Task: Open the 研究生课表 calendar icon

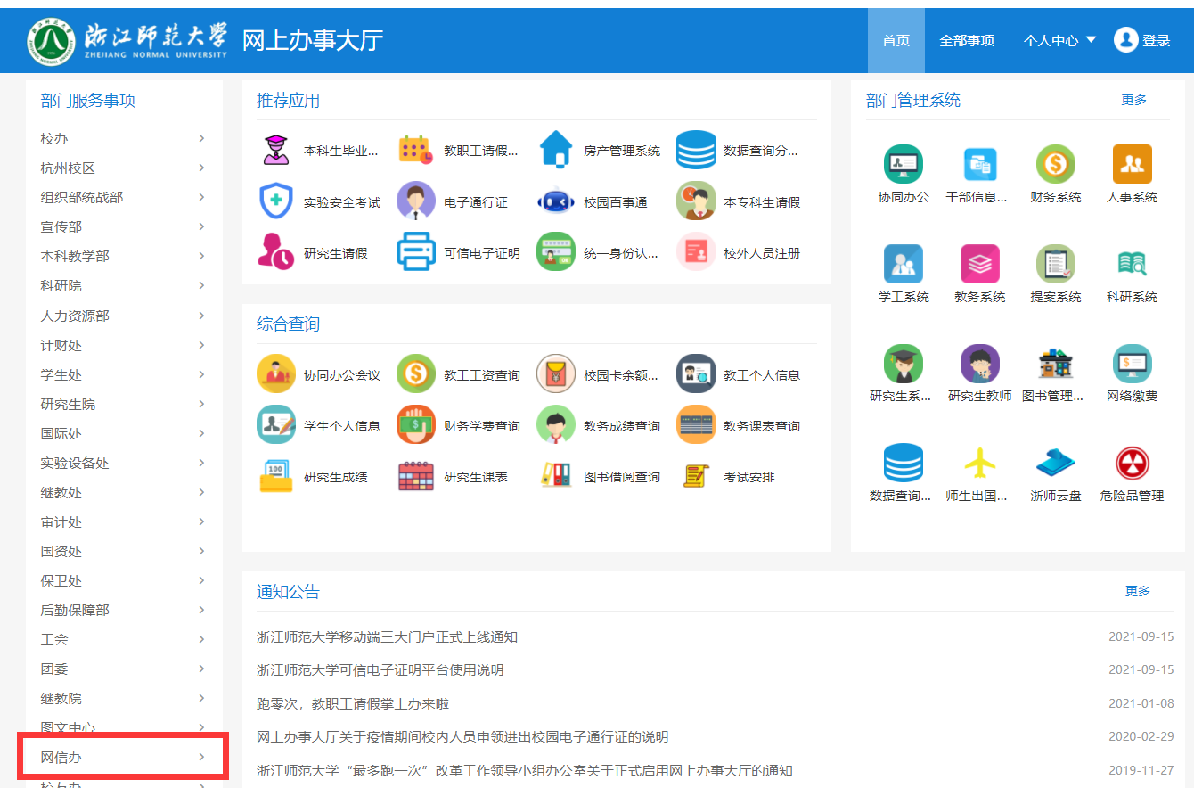Action: 415,476
